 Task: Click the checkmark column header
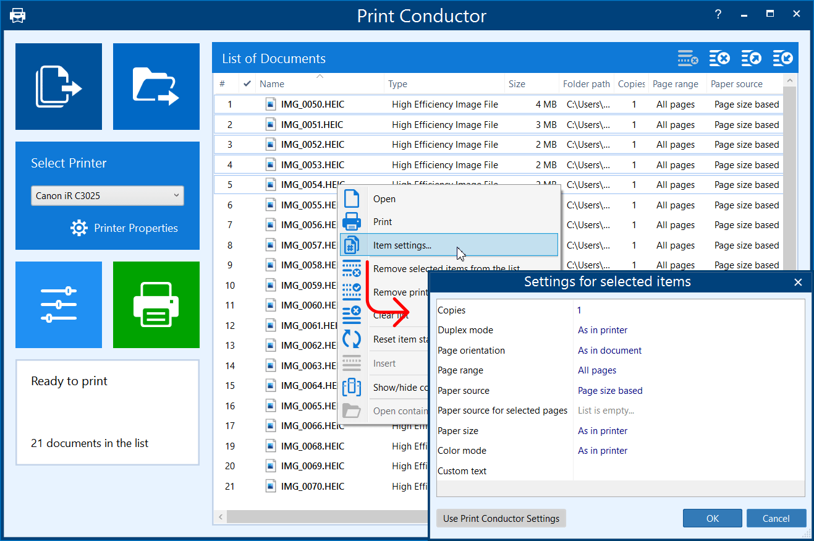pos(247,83)
